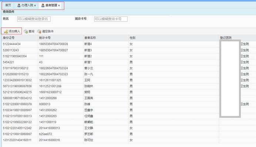256x147 pixels.
Task: Focus the 就诊卡号 search input field
Action: (111, 19)
